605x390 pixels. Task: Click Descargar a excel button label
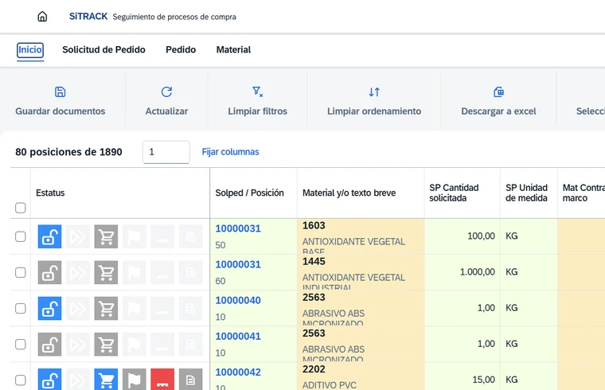coord(498,111)
